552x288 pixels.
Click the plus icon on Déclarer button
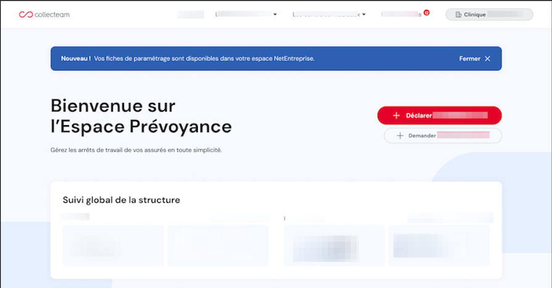[x=397, y=115]
